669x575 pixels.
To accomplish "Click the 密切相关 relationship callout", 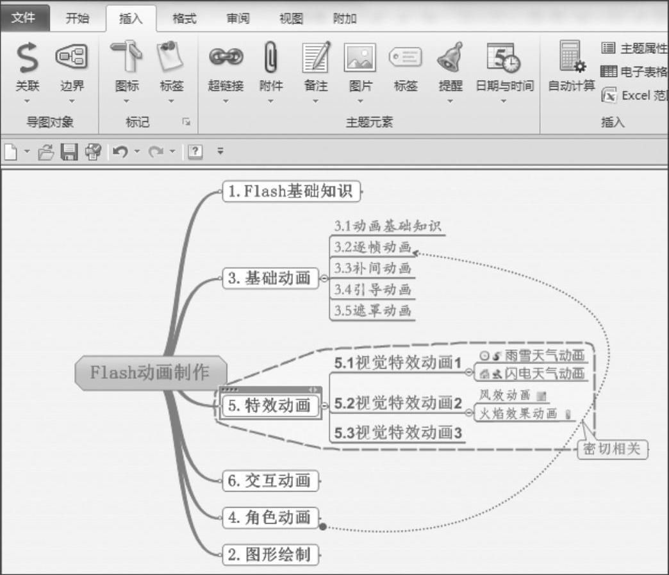I will 612,449.
